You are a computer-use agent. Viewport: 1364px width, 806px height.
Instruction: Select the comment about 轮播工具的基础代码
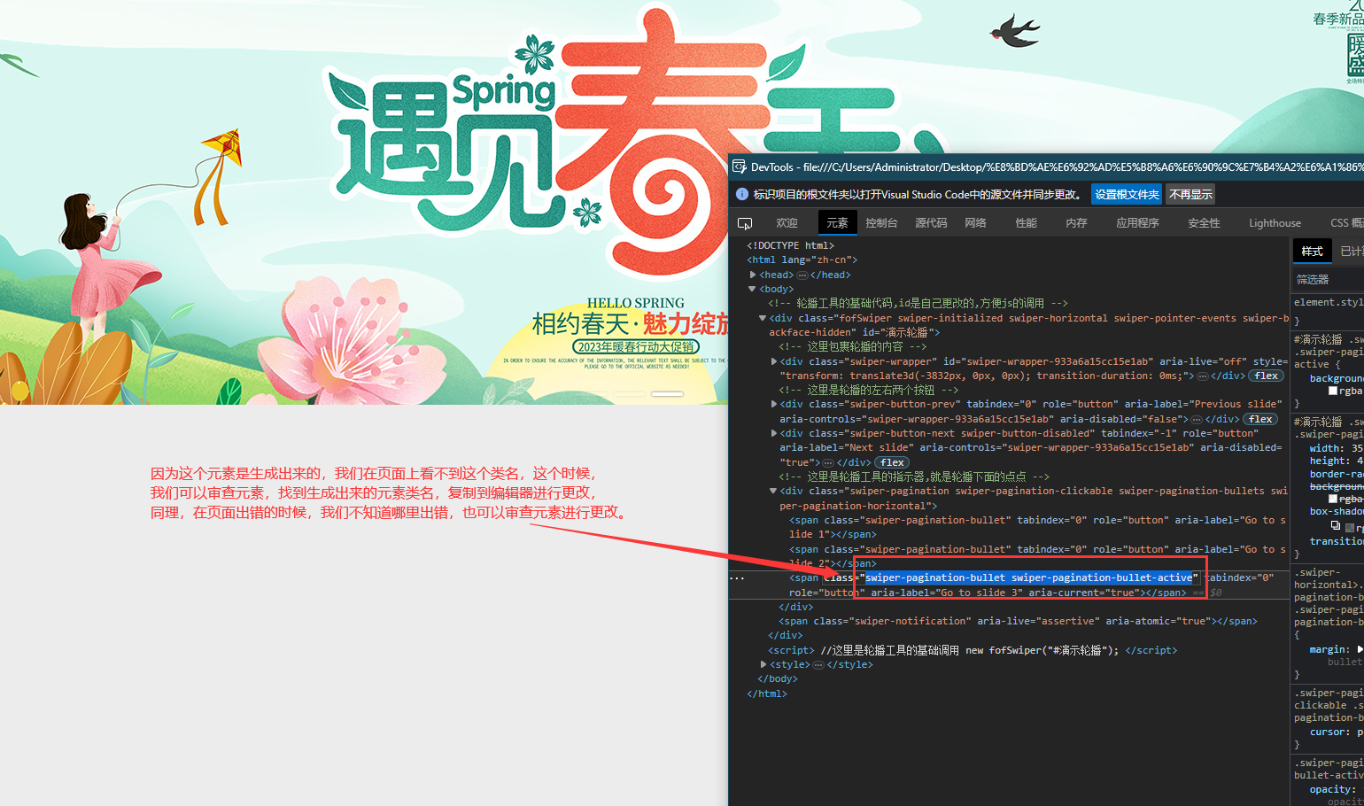tap(918, 303)
